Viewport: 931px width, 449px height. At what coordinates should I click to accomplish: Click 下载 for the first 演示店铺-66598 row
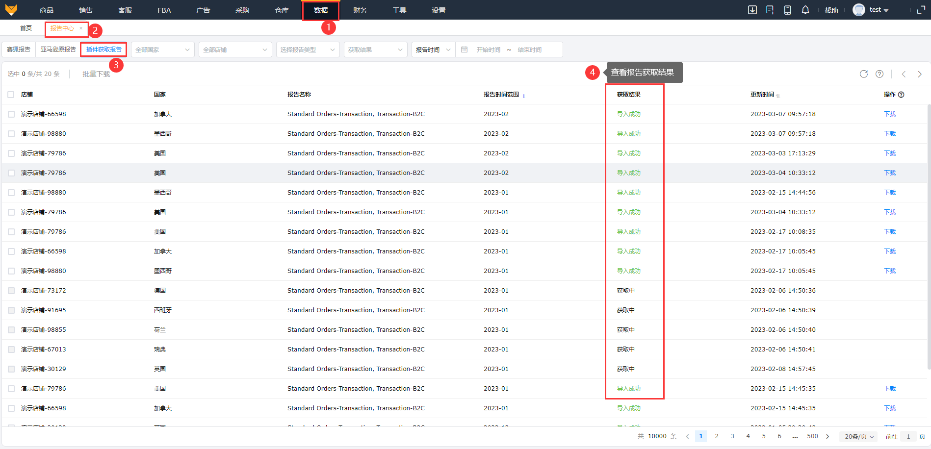point(889,114)
